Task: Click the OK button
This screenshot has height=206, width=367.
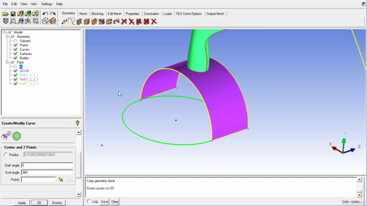Action: 40,203
